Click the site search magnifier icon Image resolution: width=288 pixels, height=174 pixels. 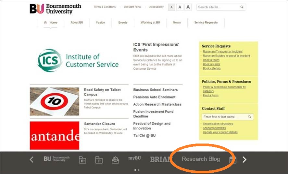pyautogui.click(x=242, y=7)
